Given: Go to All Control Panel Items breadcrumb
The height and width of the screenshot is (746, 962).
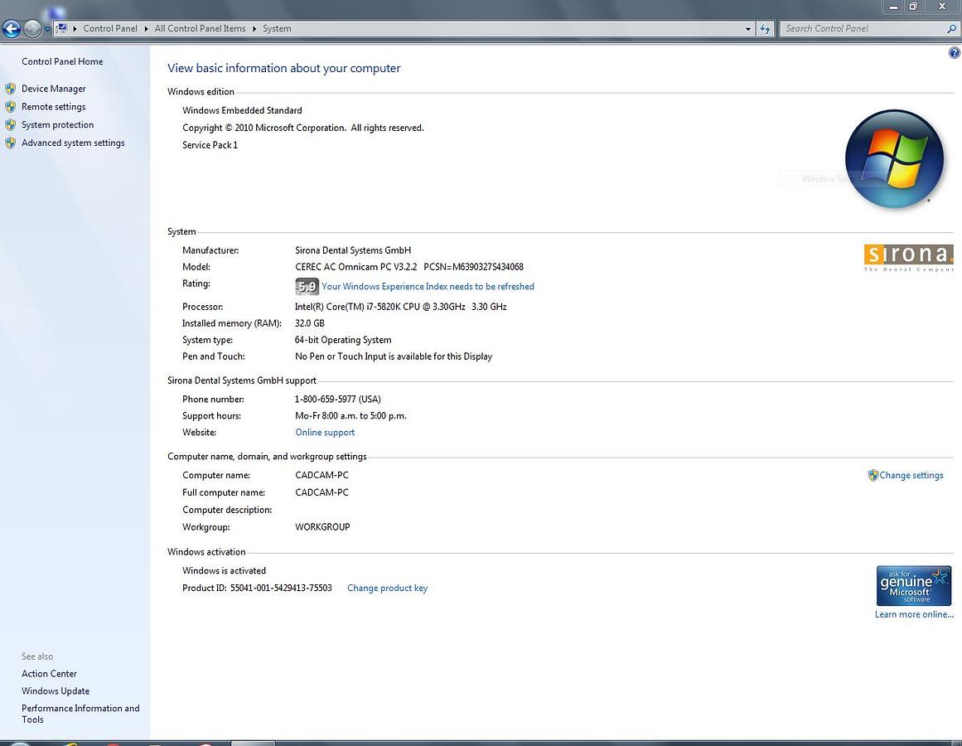Looking at the screenshot, I should 200,28.
